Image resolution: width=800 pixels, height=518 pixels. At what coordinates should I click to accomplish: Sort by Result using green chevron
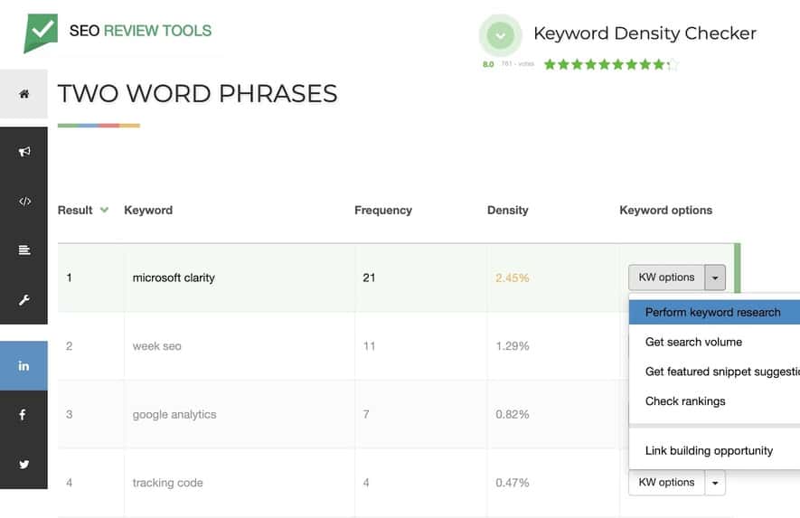coord(104,210)
